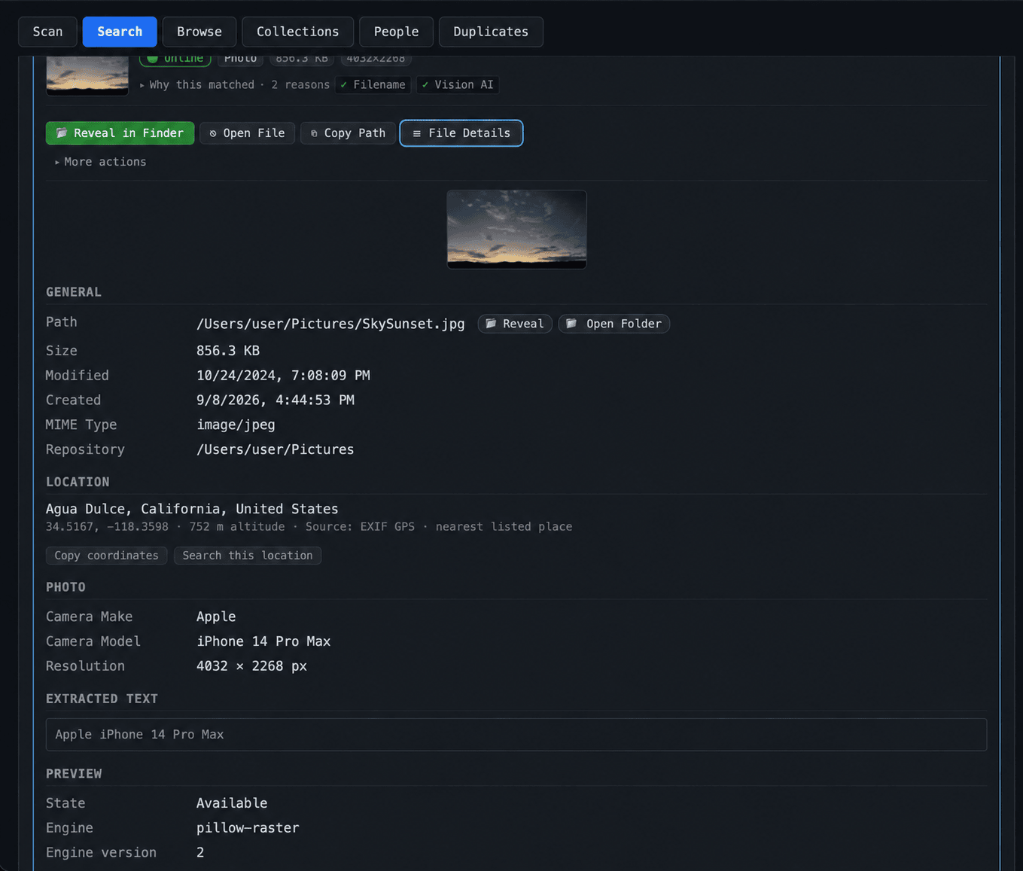This screenshot has height=871, width=1023.
Task: Go to the People tab
Action: (x=396, y=32)
